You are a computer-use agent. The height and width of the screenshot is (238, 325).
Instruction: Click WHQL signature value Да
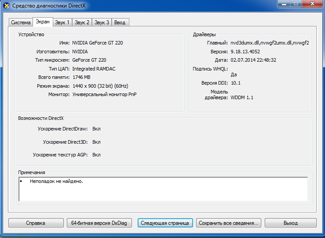point(234,75)
